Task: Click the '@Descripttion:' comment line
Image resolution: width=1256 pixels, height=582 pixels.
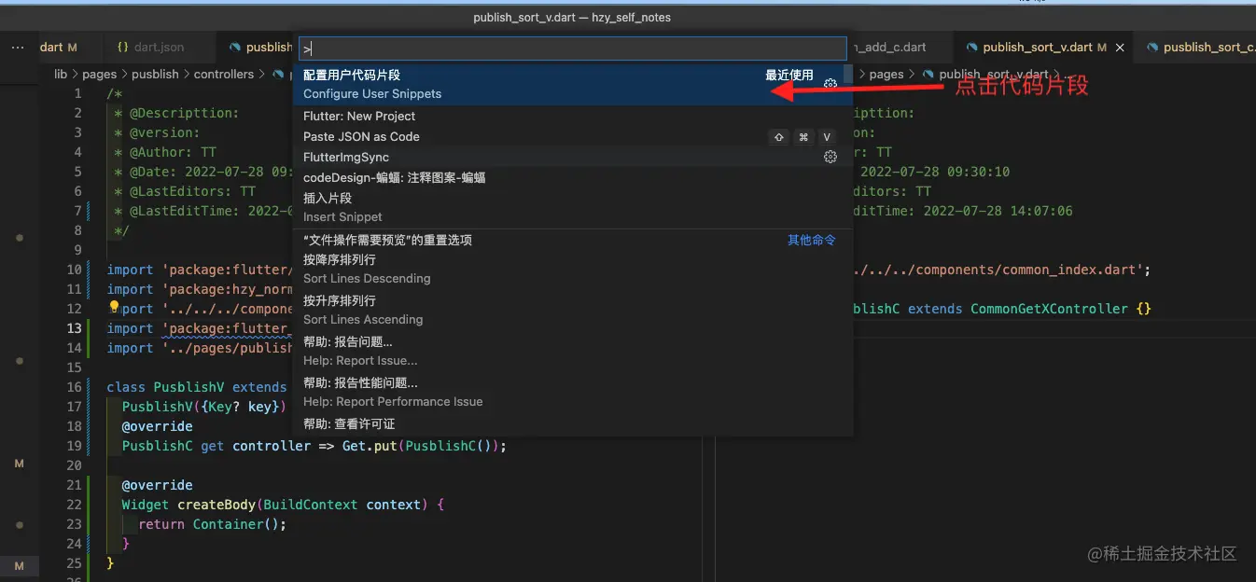Action: [176, 113]
